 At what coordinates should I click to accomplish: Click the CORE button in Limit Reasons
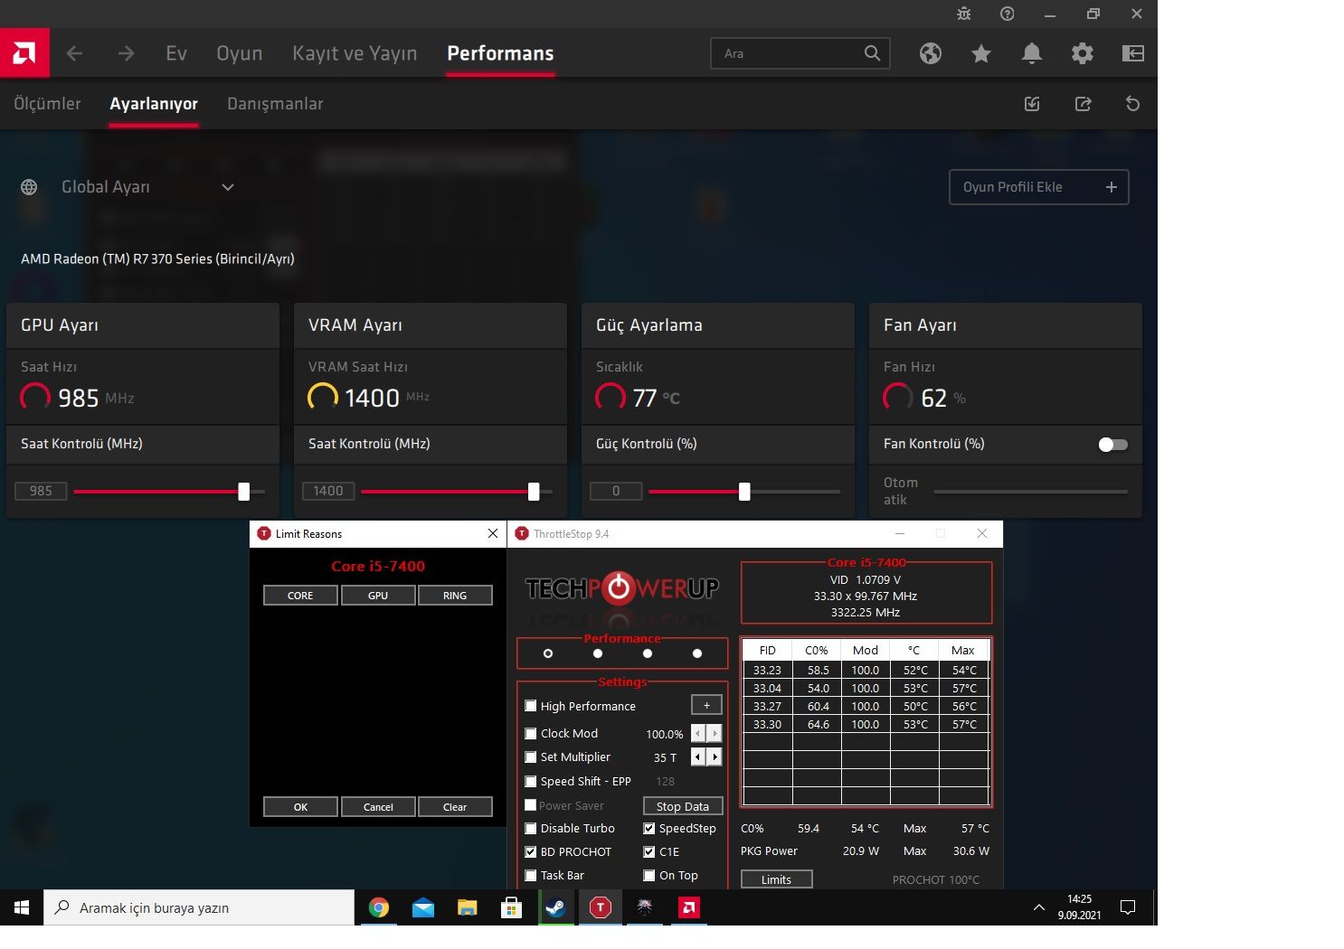coord(300,596)
